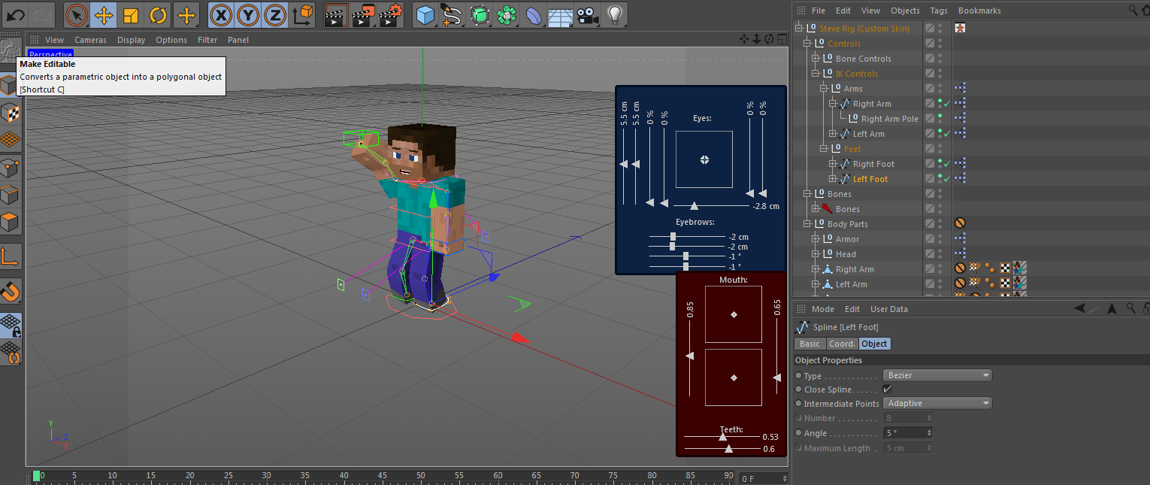Image resolution: width=1150 pixels, height=485 pixels.
Task: Switch to the Coord. tab
Action: tap(842, 344)
